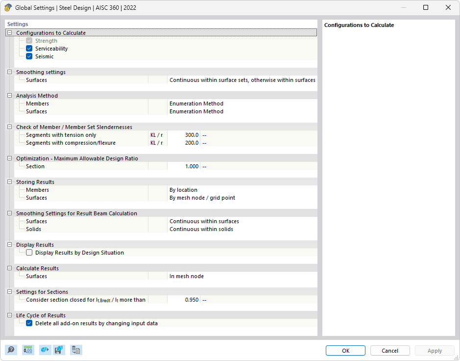The image size is (460, 361).
Task: Click the transfer settings arrow icon
Action: (45, 350)
